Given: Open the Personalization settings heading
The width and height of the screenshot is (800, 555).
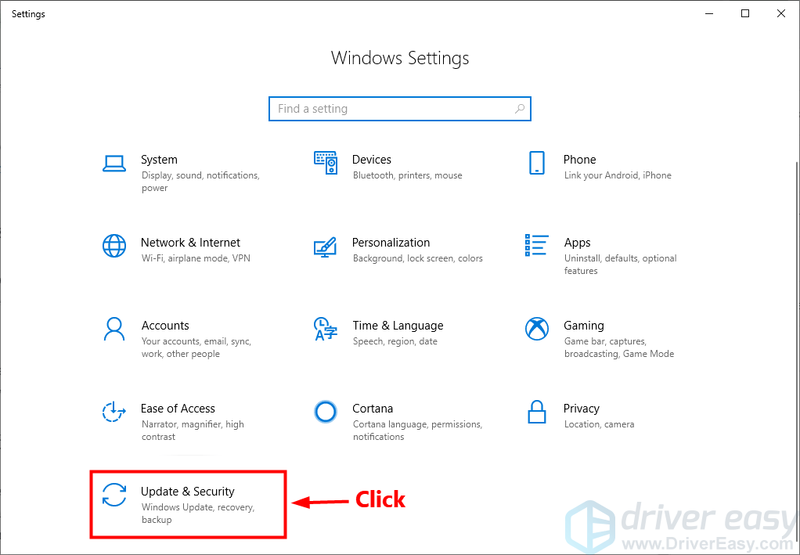Looking at the screenshot, I should tap(391, 243).
